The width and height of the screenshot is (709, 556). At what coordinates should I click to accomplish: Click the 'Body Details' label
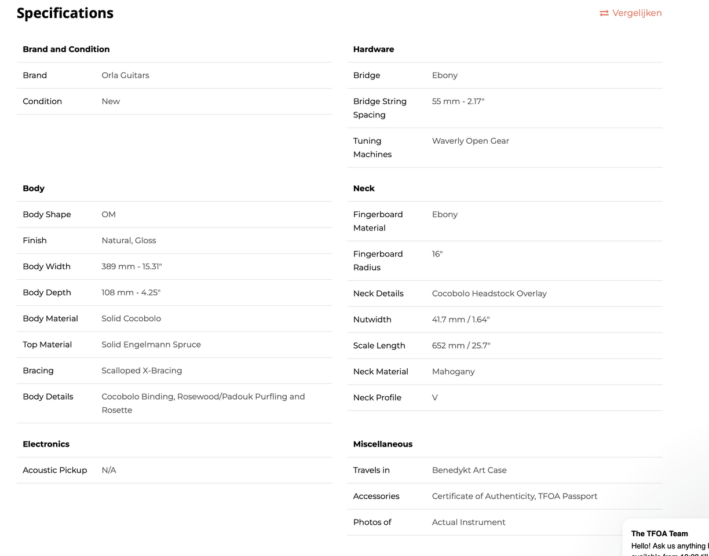[48, 397]
